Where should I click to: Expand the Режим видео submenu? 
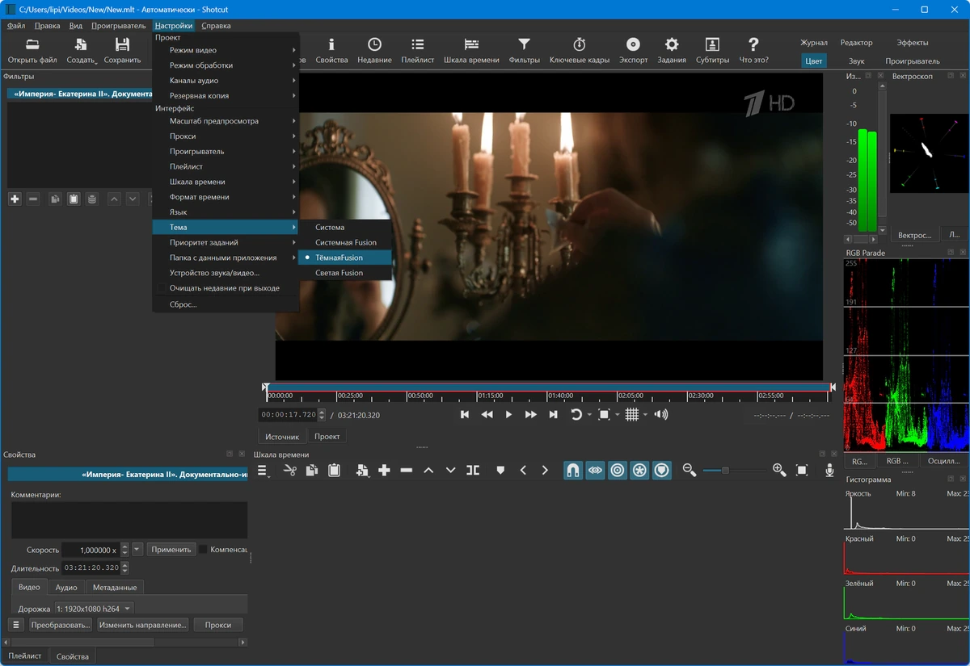pyautogui.click(x=226, y=50)
